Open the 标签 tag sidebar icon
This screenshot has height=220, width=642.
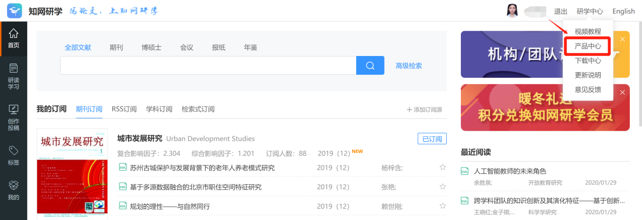(14, 155)
